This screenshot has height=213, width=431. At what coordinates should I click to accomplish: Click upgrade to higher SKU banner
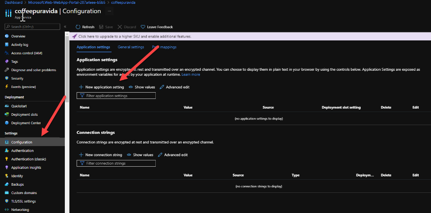tap(250, 36)
